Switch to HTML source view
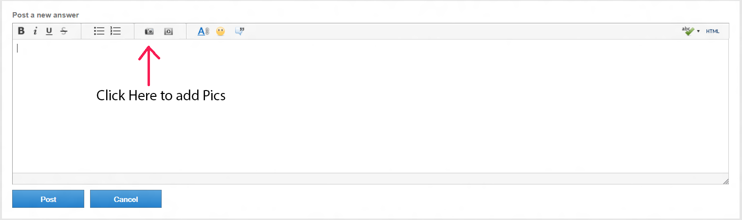Screen dimensions: 742x220 [712, 31]
